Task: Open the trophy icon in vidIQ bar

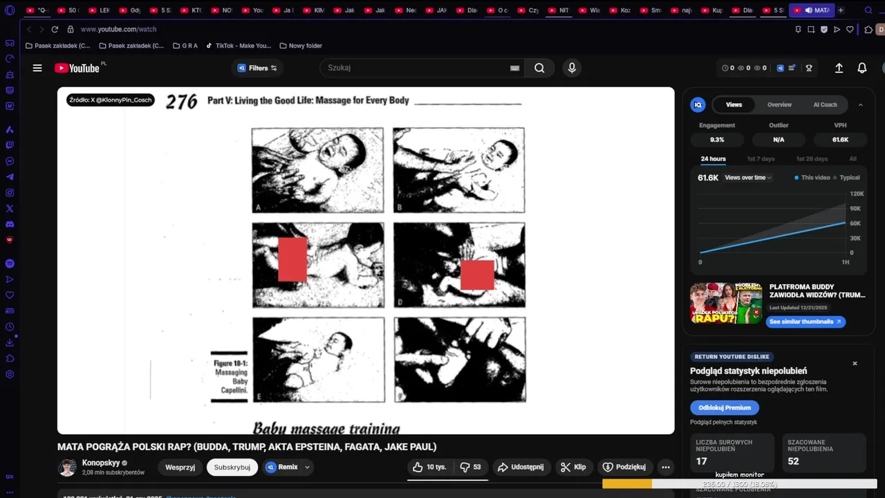Action: click(x=808, y=68)
